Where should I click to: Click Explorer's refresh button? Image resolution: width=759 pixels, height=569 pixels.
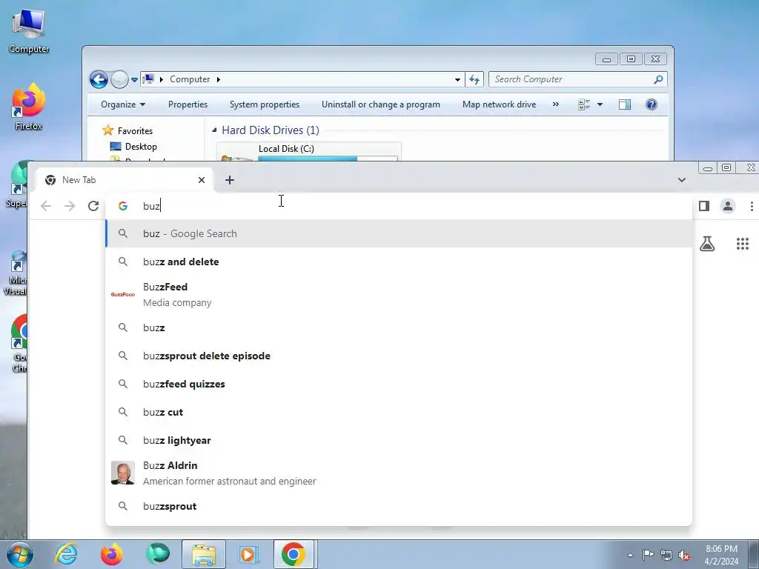pos(474,79)
